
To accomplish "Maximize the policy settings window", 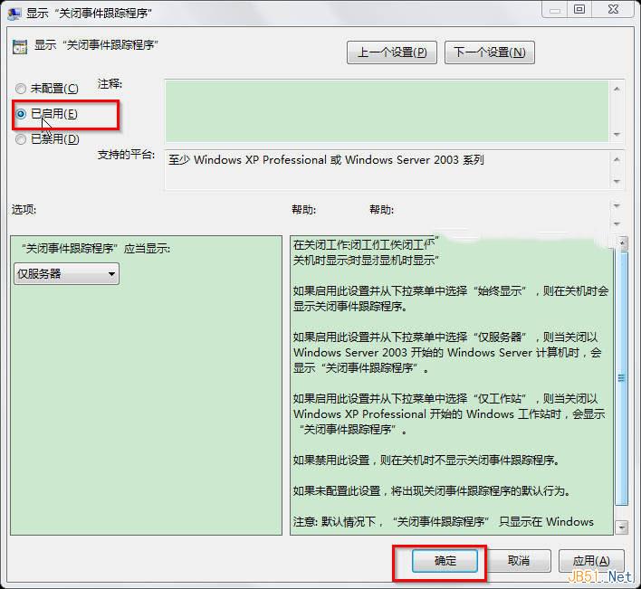I will point(579,10).
